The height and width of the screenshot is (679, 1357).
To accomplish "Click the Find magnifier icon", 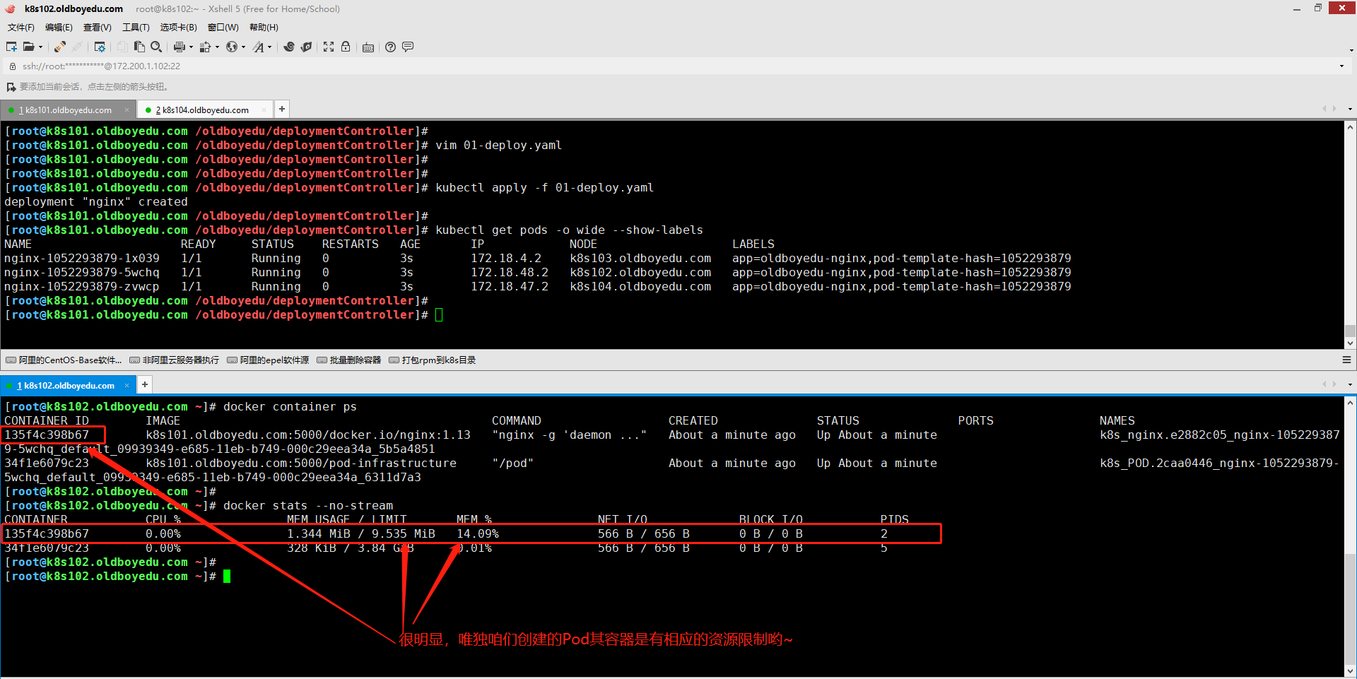I will click(x=156, y=47).
